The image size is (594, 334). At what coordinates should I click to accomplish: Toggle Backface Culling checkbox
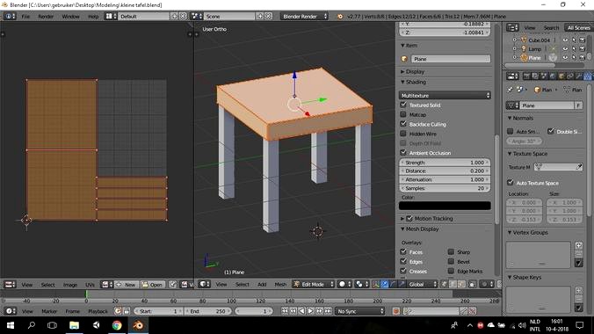click(x=403, y=124)
